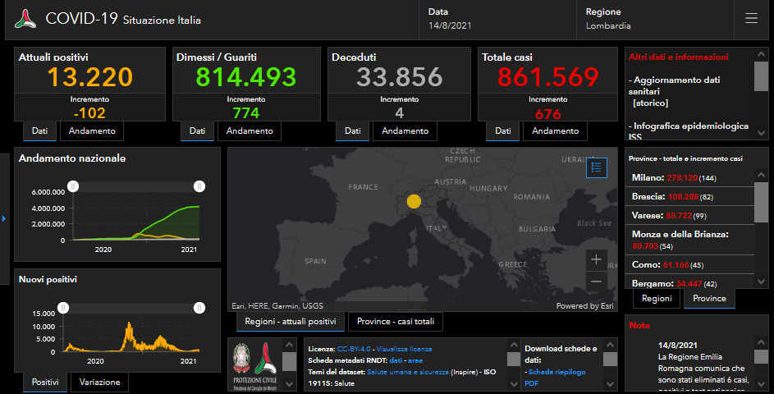The width and height of the screenshot is (774, 394).
Task: Zoom out on the map
Action: [597, 282]
